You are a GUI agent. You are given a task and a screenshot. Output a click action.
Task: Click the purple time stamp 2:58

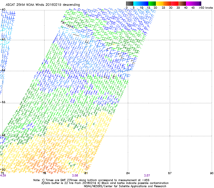75,176
